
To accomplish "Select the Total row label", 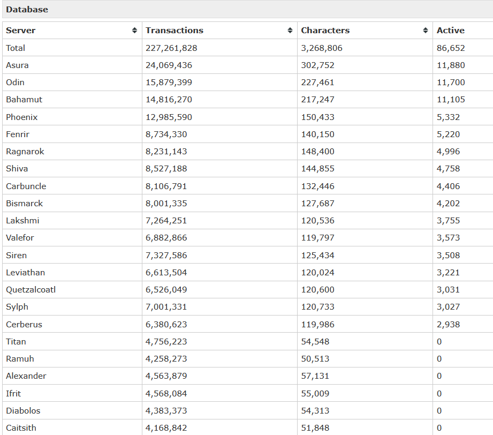I will pos(16,48).
